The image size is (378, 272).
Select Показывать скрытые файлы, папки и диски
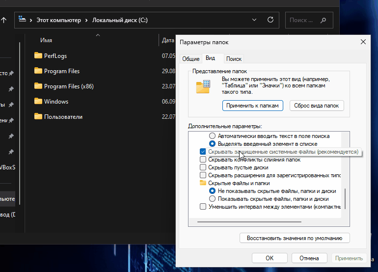click(212, 199)
